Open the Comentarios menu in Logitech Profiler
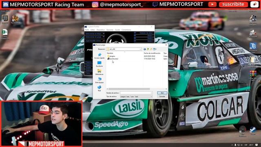Screen dimensions: 261x147 [126, 30]
